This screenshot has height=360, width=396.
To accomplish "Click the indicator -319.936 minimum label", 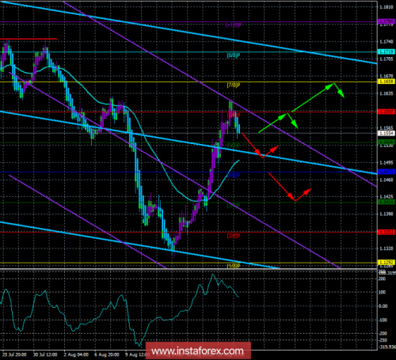I will (x=387, y=347).
